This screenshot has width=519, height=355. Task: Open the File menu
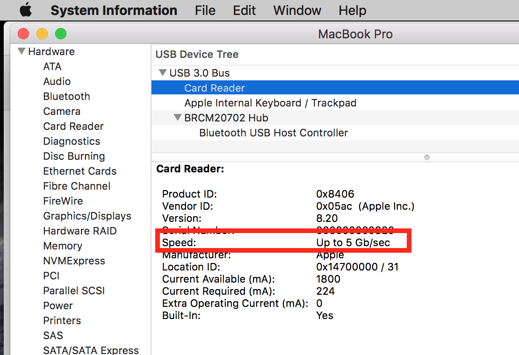click(205, 10)
